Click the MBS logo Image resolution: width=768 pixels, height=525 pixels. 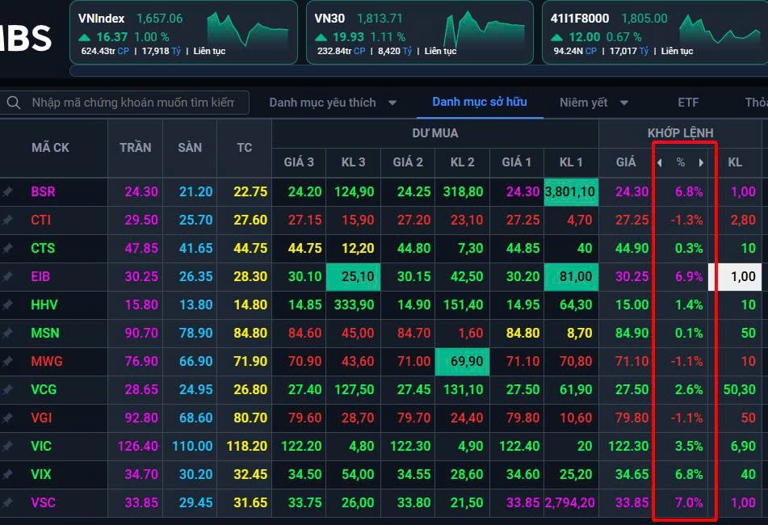[x=26, y=38]
